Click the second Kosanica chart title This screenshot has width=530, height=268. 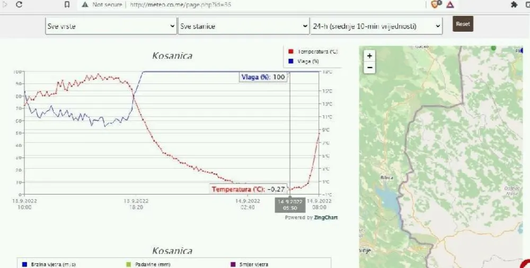[172, 251]
